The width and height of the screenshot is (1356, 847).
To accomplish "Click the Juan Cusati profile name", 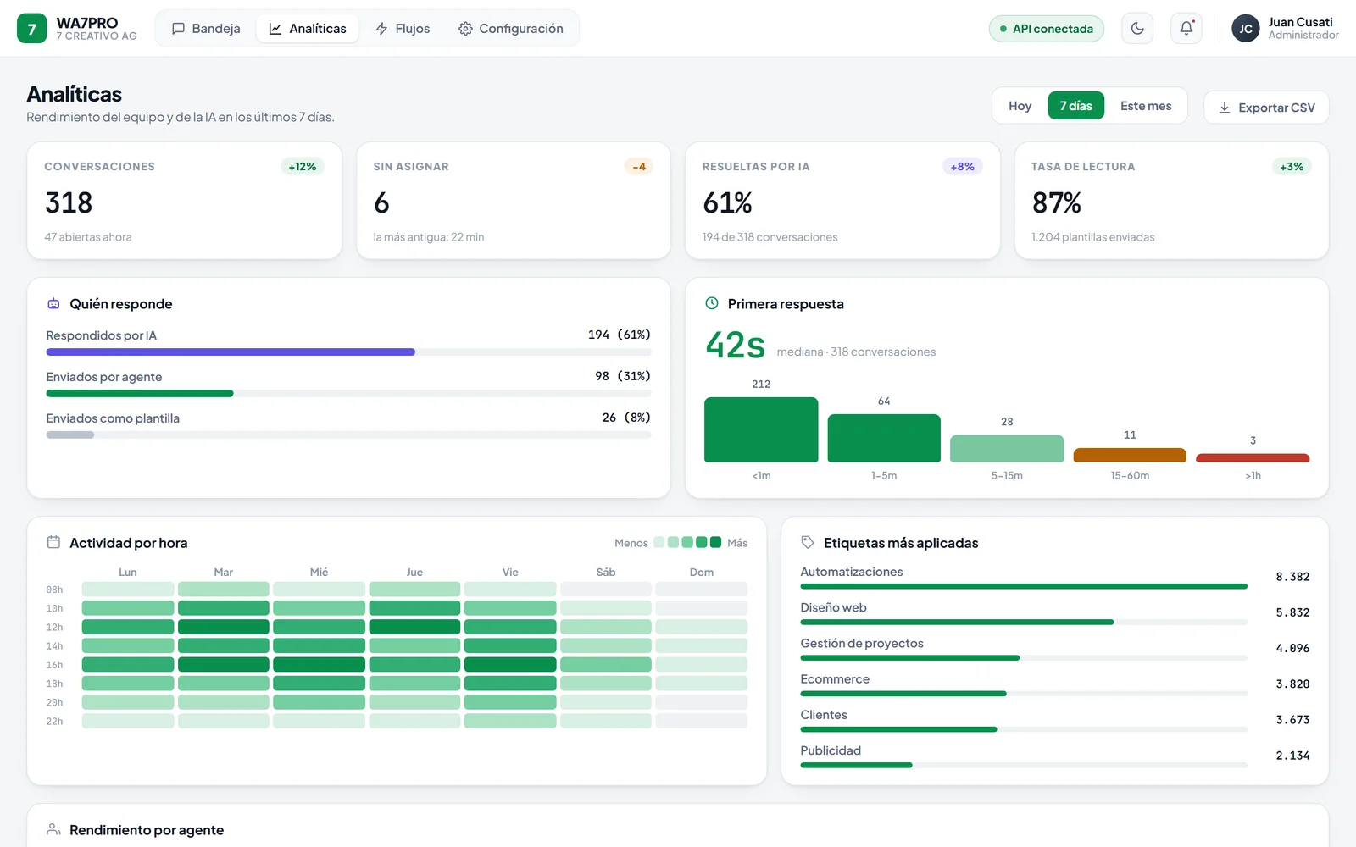I will pyautogui.click(x=1300, y=22).
